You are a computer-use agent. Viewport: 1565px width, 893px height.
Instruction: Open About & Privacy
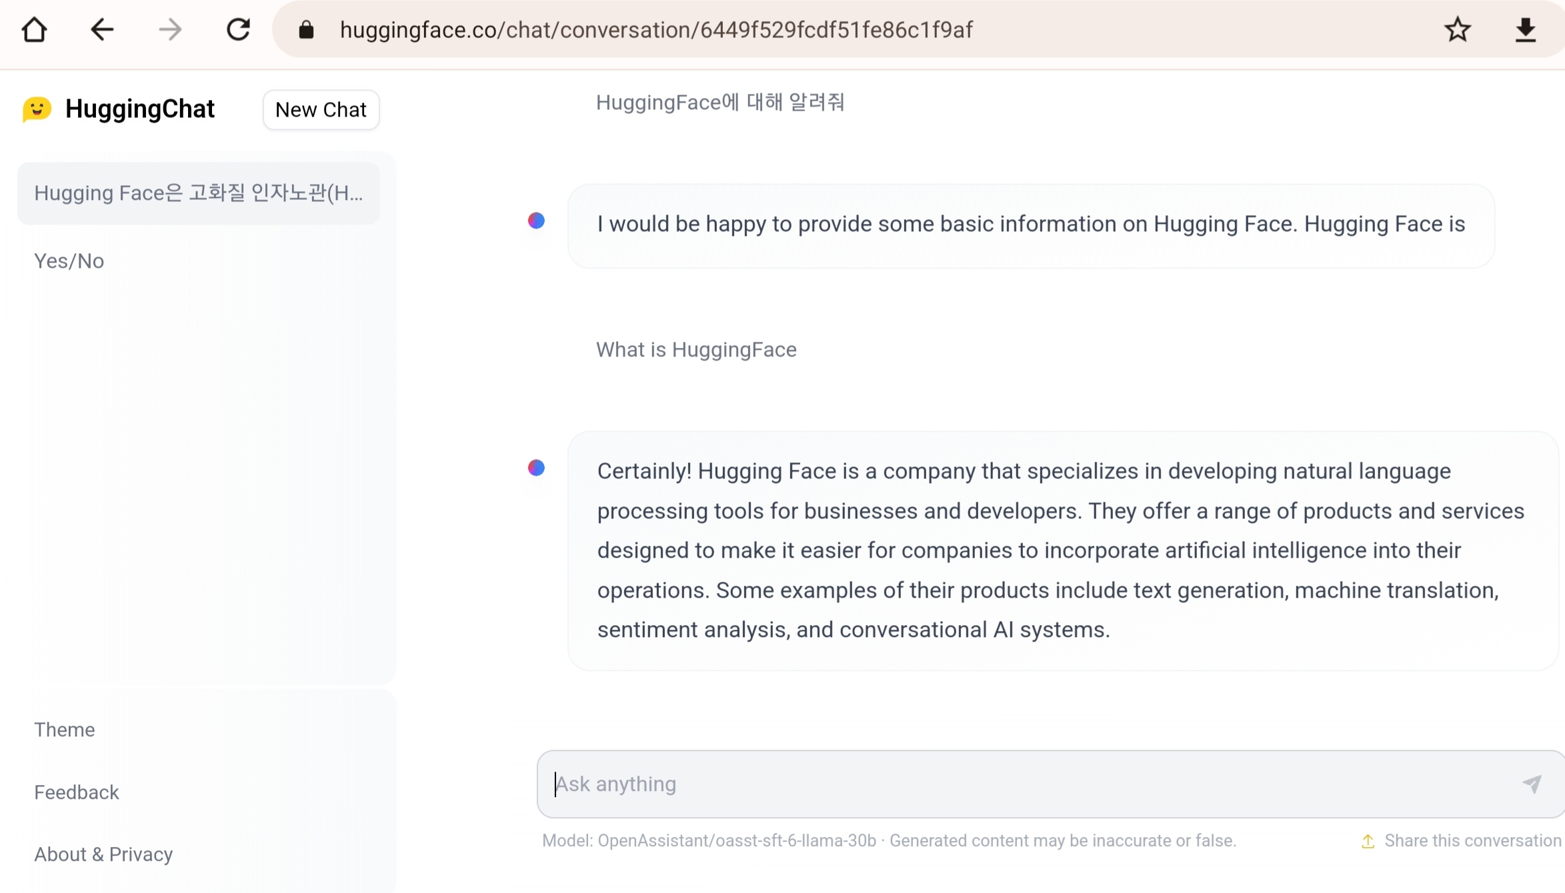[103, 854]
